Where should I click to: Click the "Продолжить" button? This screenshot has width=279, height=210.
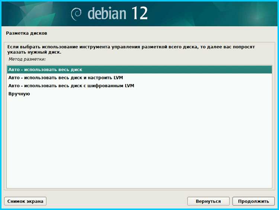point(253,201)
